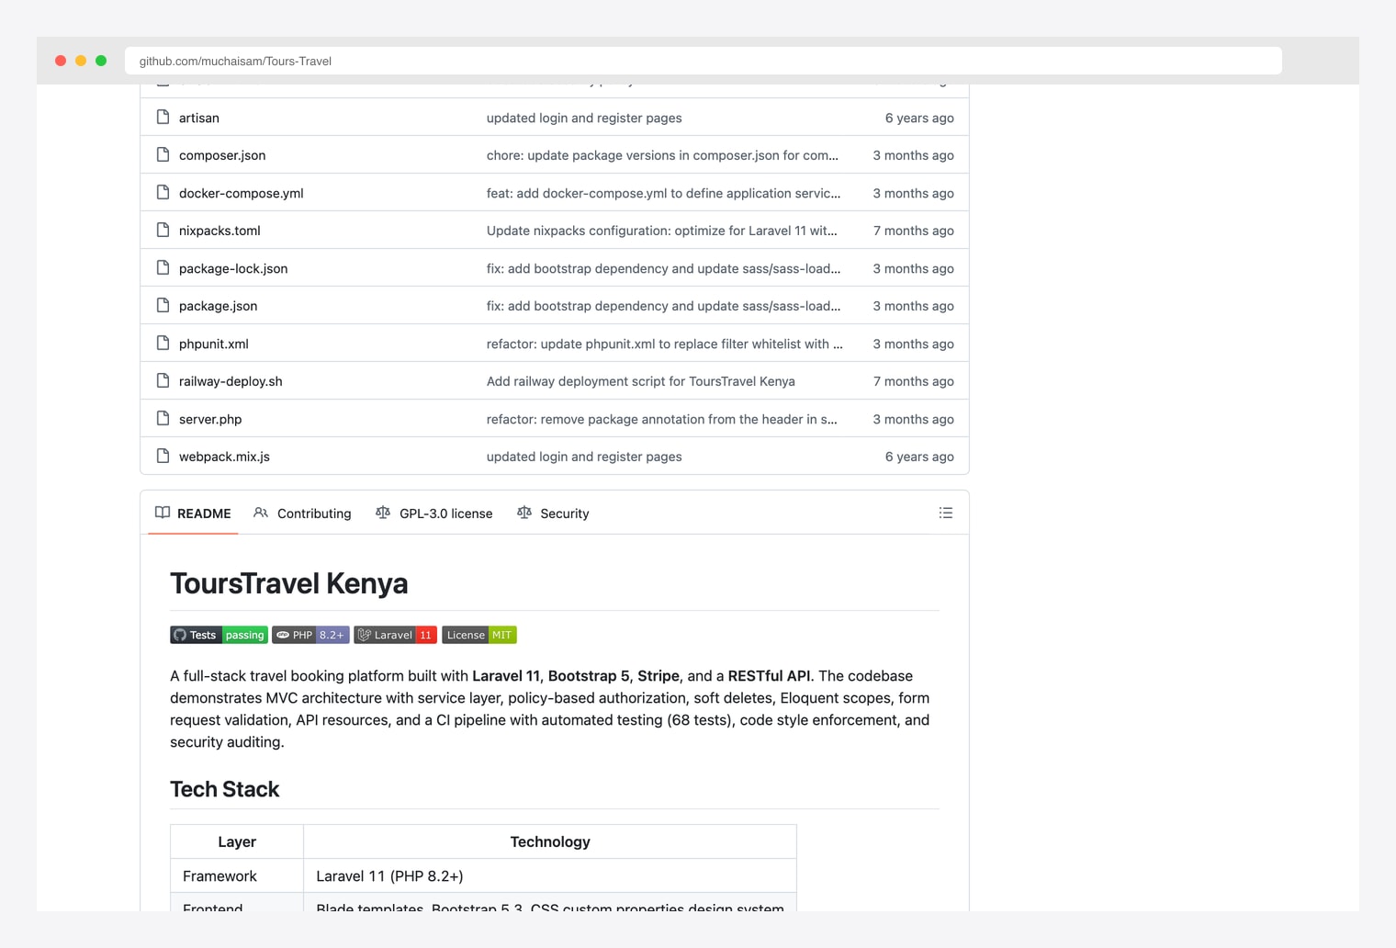Click the file icon beside package-lock.json
Viewport: 1396px width, 948px height.
pos(163,267)
